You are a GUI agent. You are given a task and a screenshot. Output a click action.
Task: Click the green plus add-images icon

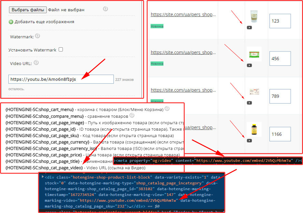(x=11, y=22)
